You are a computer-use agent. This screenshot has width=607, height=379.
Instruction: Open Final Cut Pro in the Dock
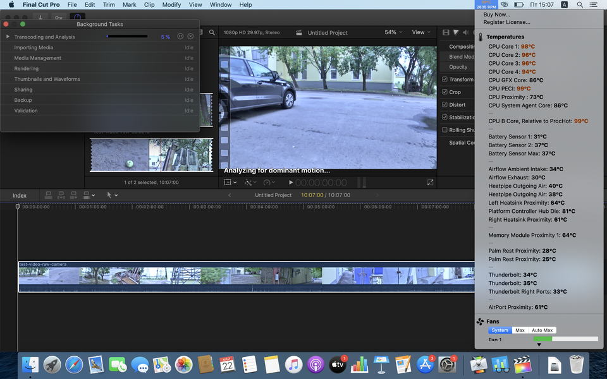[x=522, y=364]
